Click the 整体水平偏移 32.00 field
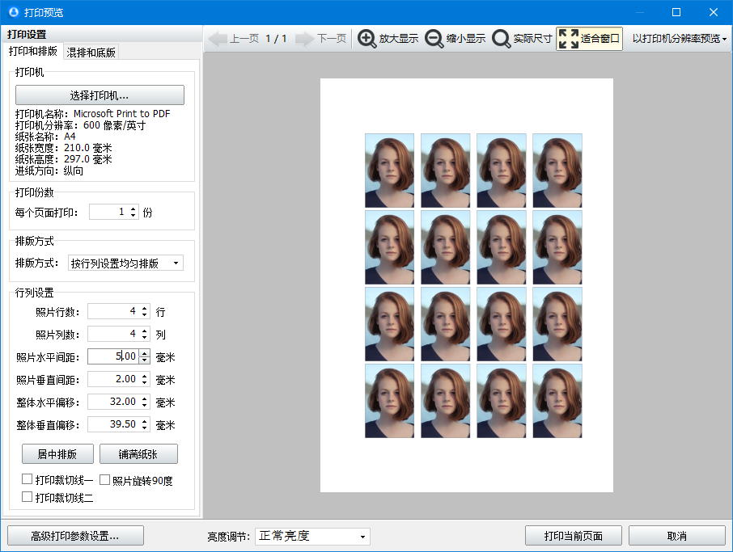 point(113,402)
